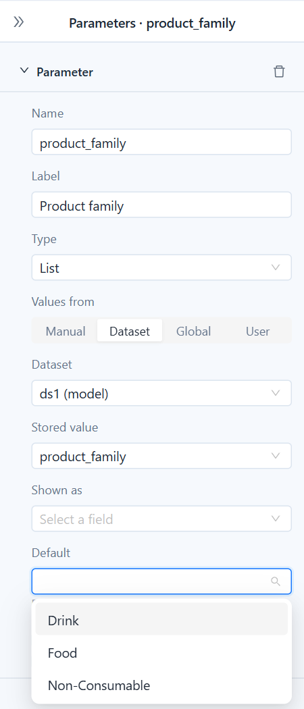Image resolution: width=304 pixels, height=709 pixels.
Task: Select the Dataset values source
Action: 130,331
